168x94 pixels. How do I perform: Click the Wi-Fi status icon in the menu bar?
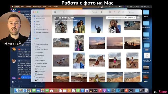131,7
